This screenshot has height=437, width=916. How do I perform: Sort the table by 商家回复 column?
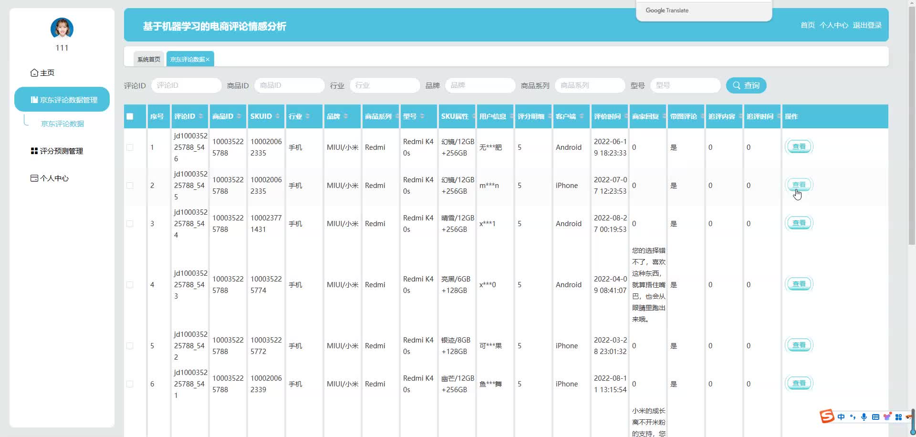[x=665, y=116]
